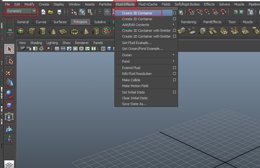This screenshot has height=168, width=260.
Task: Add a polygon cylinder from shelf
Action: (43, 31)
